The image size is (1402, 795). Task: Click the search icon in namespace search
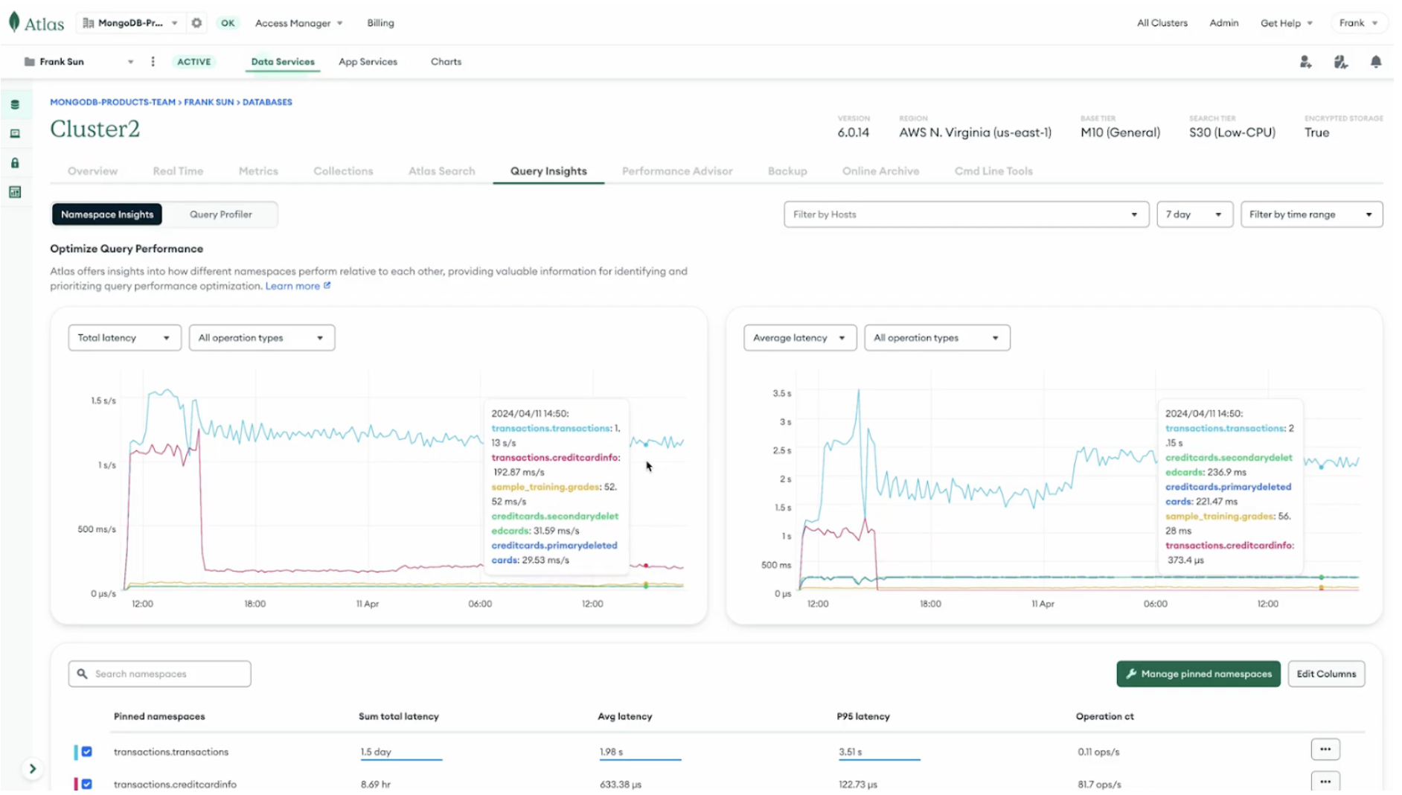(82, 673)
